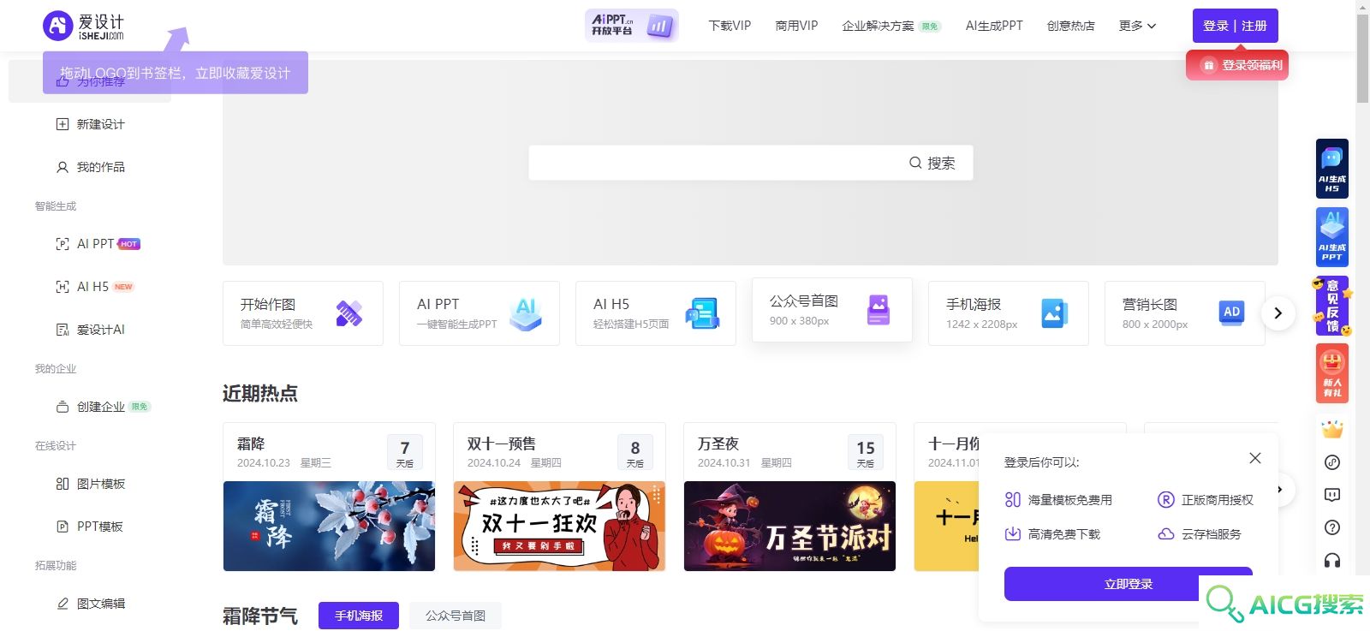Expand the 更多 dropdown menu
This screenshot has width=1370, height=631.
(x=1137, y=26)
